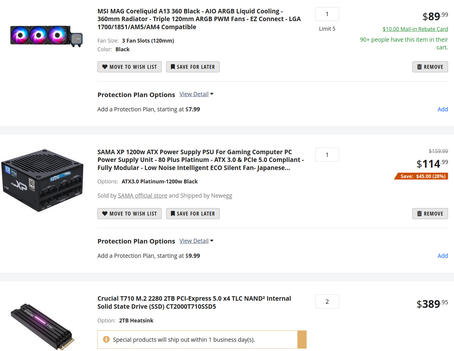
Task: Click trash icon to remove SAMA power supply
Action: tap(419, 213)
